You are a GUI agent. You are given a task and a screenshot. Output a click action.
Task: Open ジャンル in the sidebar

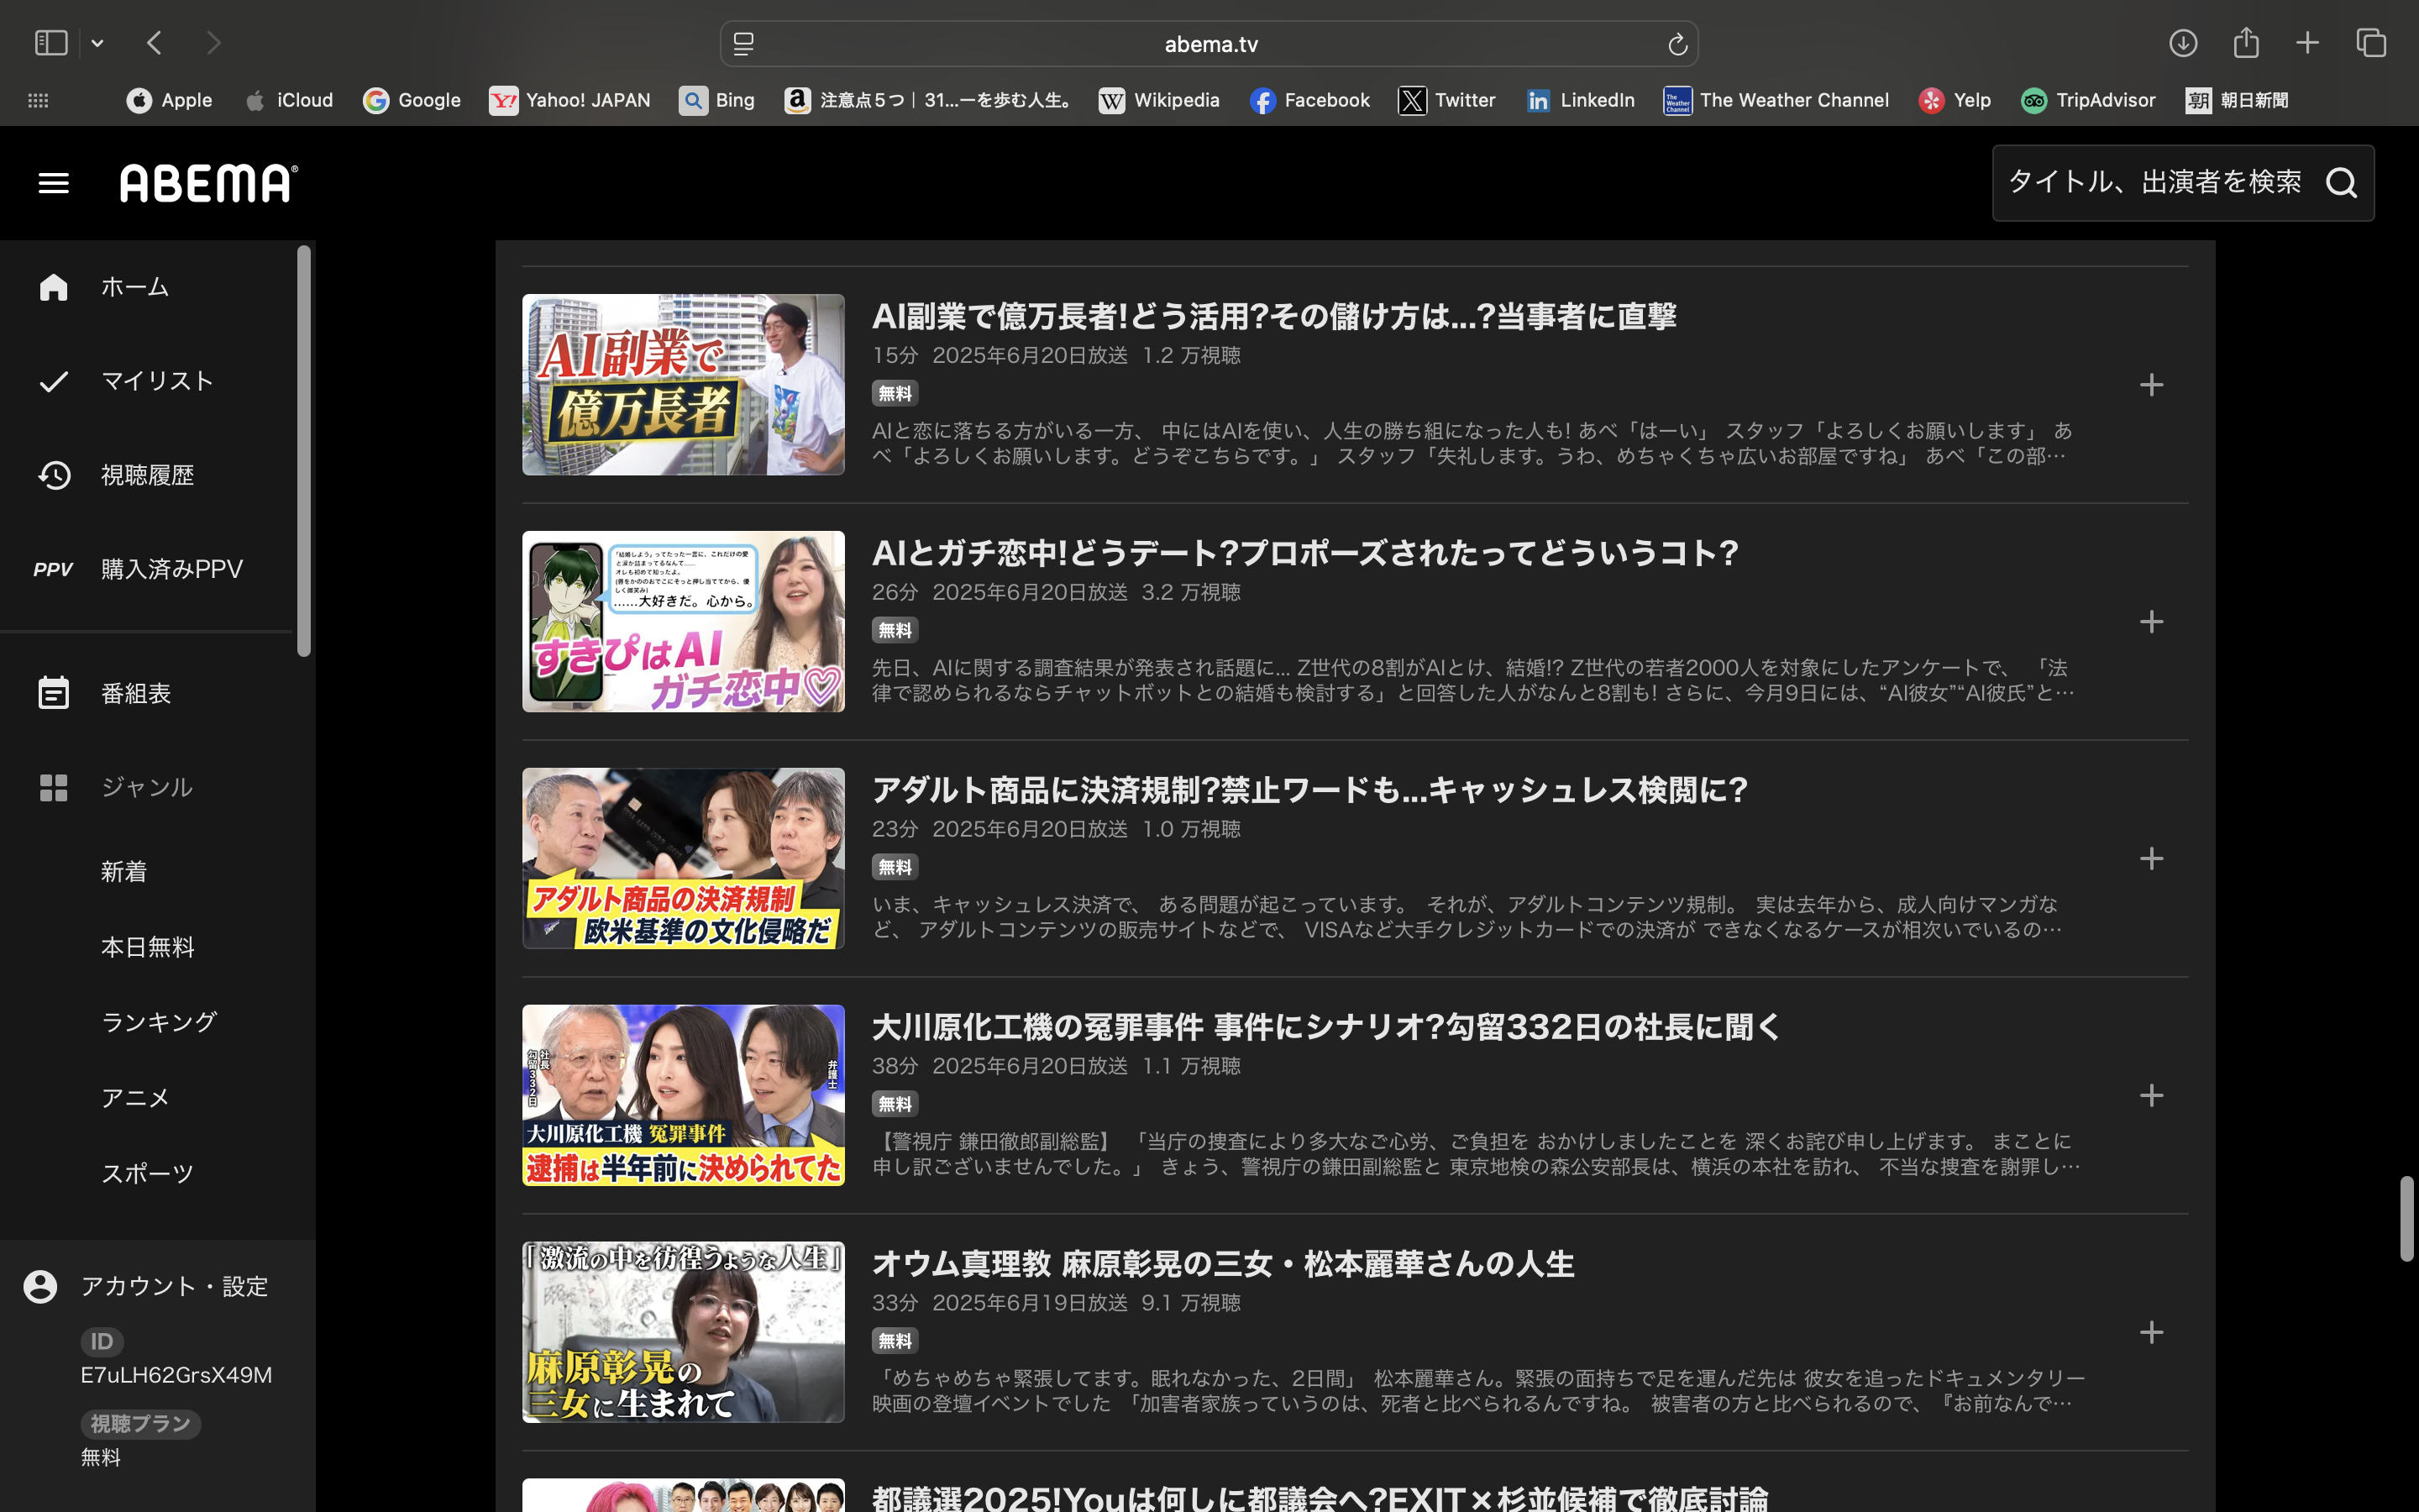click(146, 787)
